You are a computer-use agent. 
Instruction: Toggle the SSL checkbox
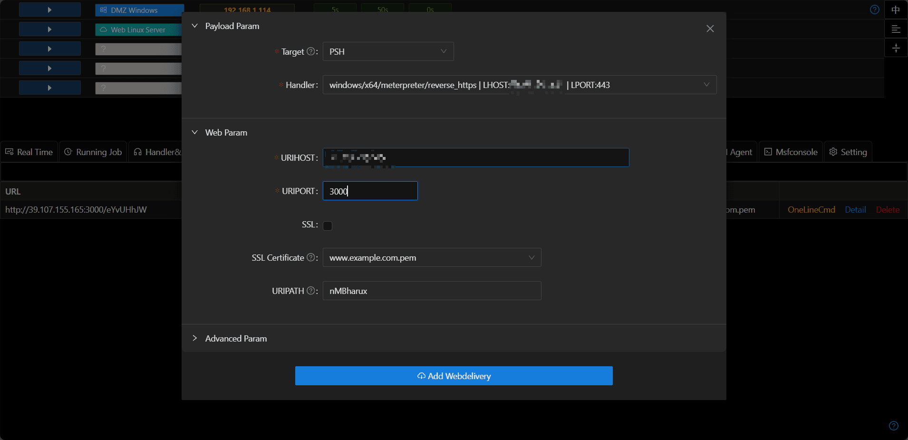[x=328, y=225]
